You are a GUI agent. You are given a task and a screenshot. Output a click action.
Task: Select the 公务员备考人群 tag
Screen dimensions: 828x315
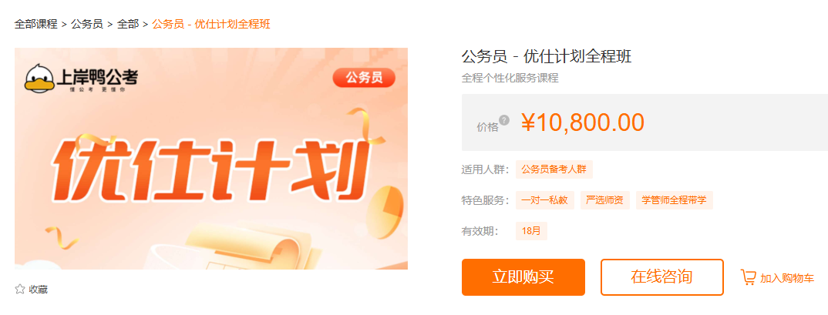[x=554, y=169]
